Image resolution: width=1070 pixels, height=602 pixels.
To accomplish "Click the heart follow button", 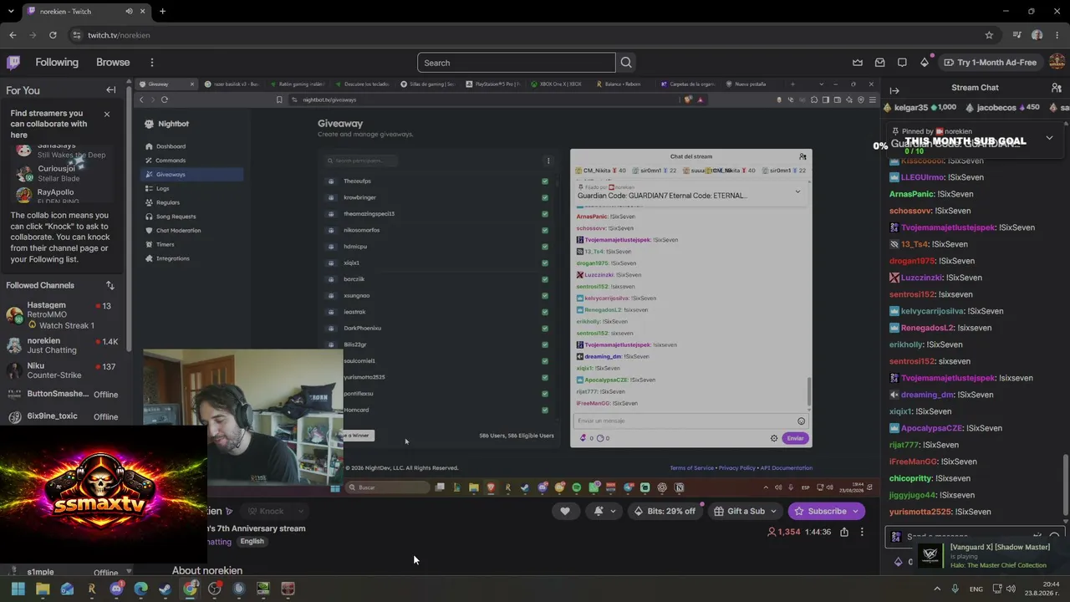I will click(x=565, y=511).
